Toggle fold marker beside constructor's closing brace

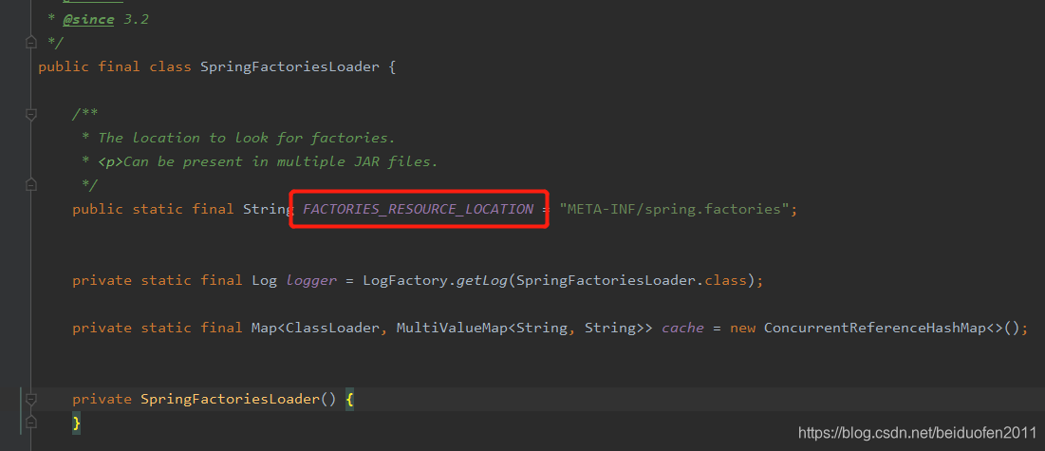point(30,423)
